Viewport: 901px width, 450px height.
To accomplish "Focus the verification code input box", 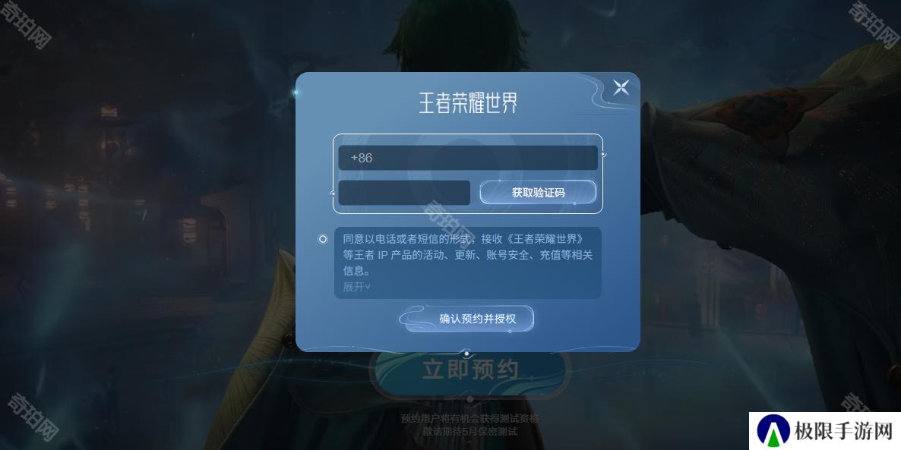I will pos(404,193).
